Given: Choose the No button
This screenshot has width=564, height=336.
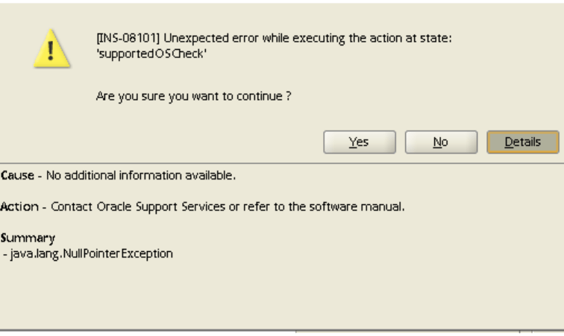Looking at the screenshot, I should point(440,142).
